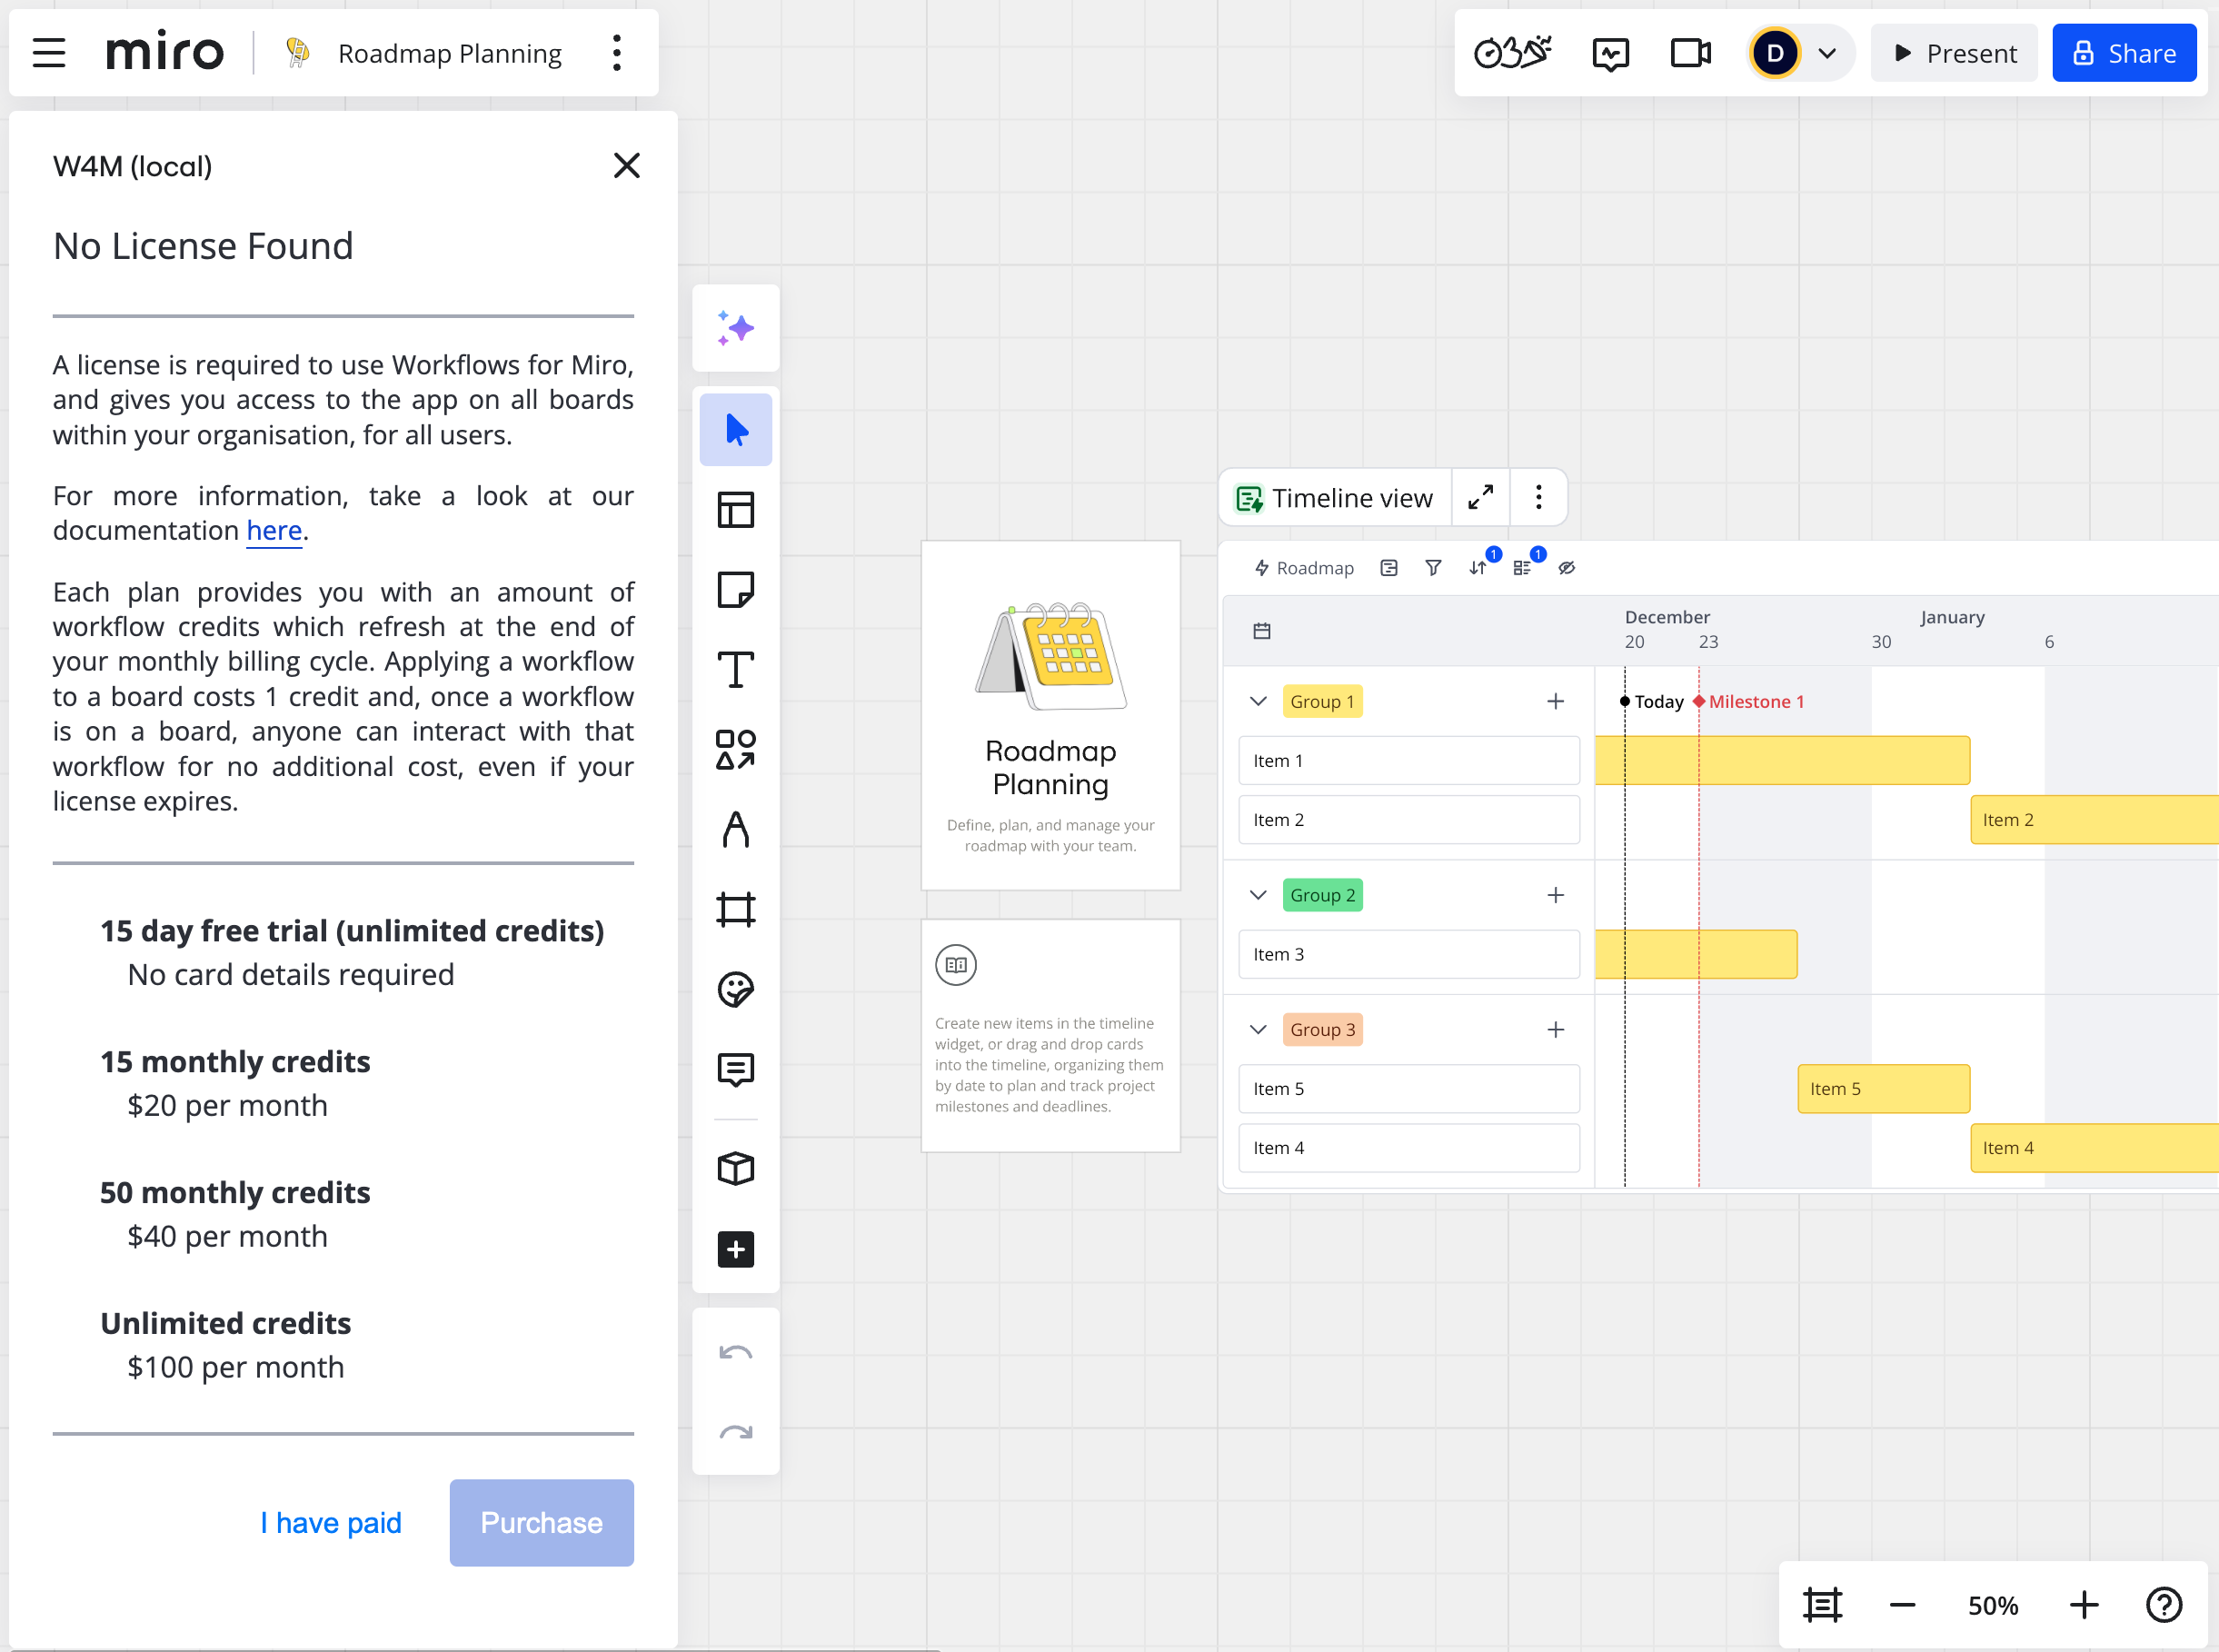Open the main hamburger menu
2219x1652 pixels.
click(48, 53)
